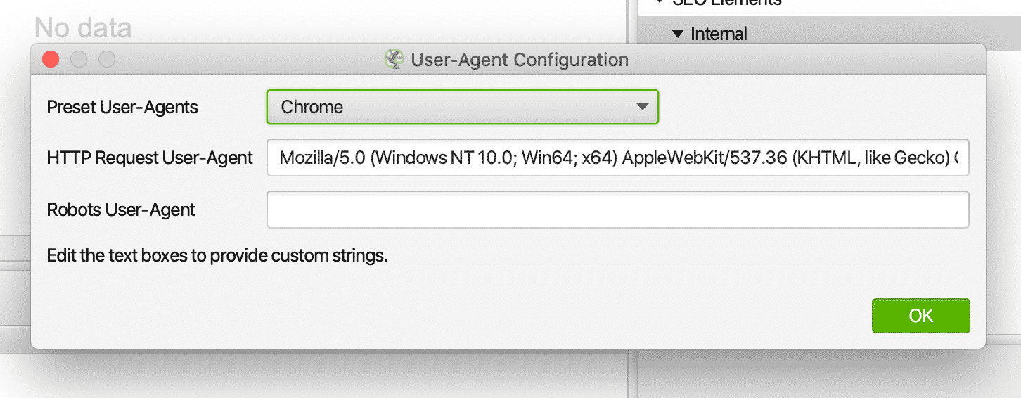Click the Robots User-Agent label
Viewport: 1021px width, 398px height.
[x=121, y=210]
